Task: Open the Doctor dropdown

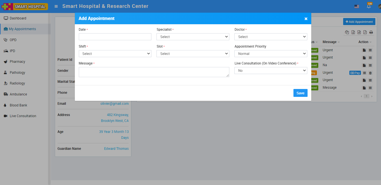Action: 271,37
